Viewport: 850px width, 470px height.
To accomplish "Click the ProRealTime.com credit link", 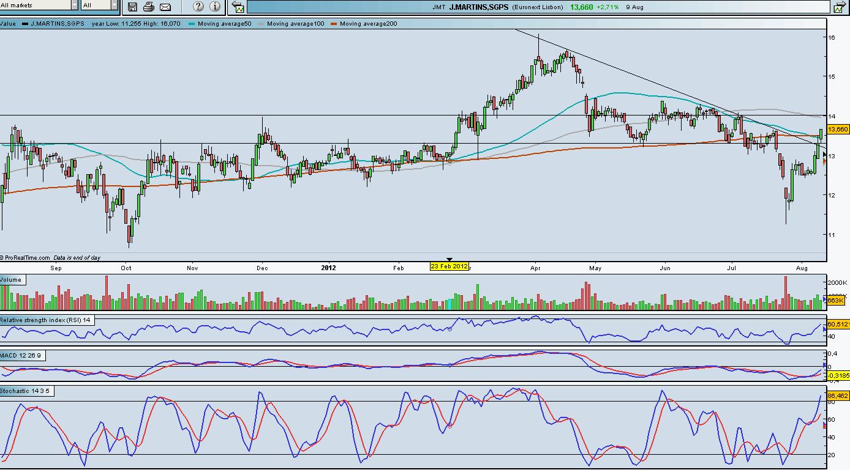I will point(26,258).
